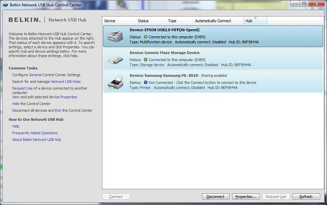Maximize the Control Center window
Image resolution: width=327 pixels, height=205 pixels.
tap(304, 3)
